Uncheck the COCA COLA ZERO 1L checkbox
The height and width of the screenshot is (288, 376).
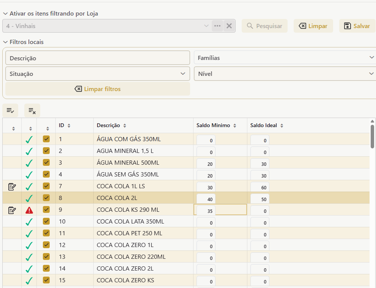[46, 245]
